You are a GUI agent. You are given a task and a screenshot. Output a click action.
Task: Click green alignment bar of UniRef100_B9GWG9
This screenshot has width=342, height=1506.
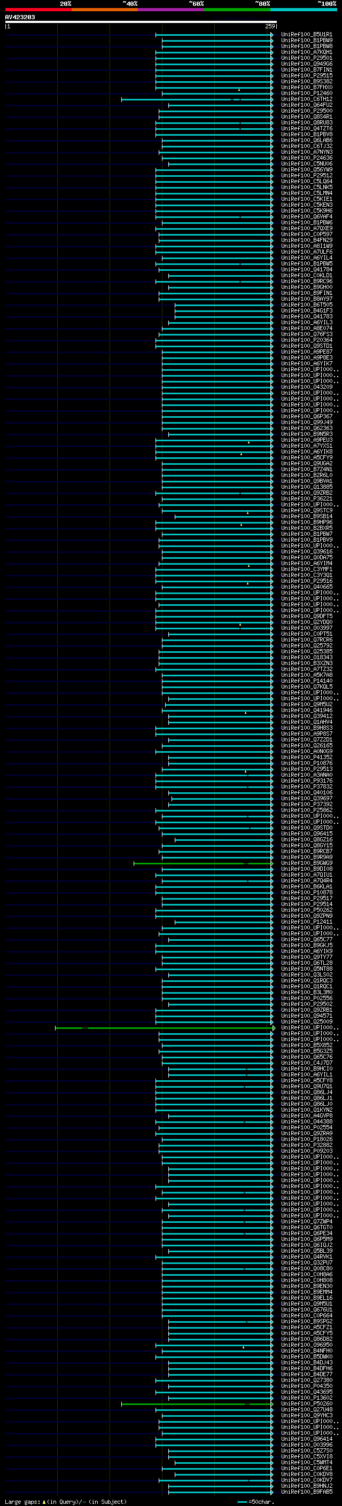(204, 863)
